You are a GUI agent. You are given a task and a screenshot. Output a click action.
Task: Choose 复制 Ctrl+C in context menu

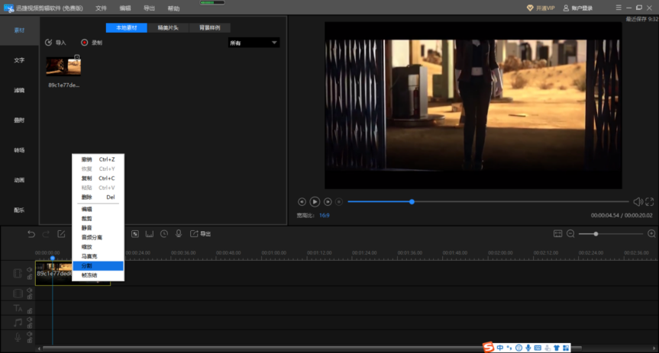98,178
